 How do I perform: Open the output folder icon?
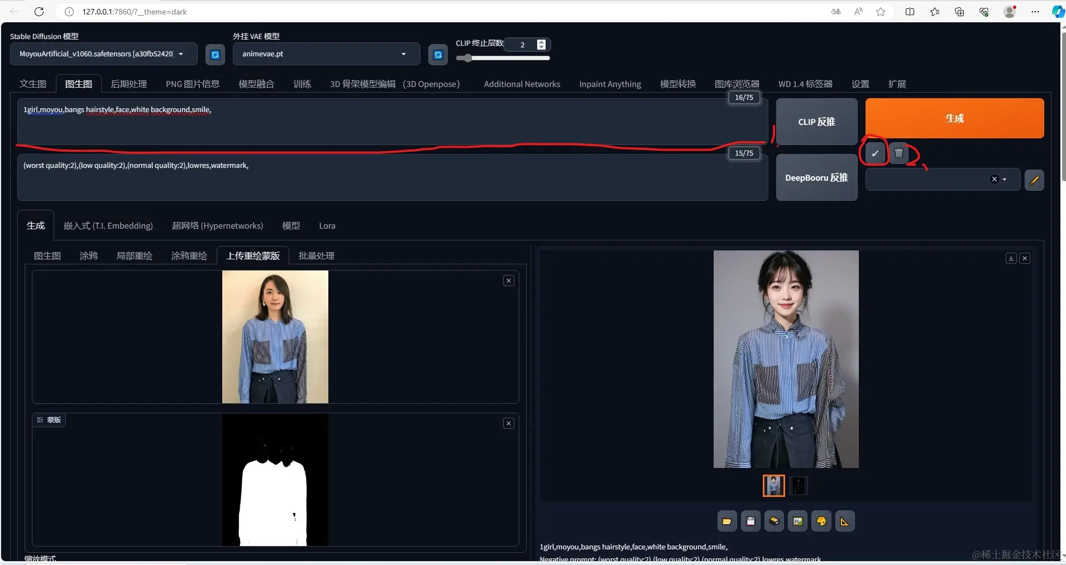point(726,521)
